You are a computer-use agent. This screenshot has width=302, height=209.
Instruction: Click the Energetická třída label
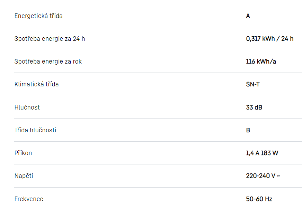[x=38, y=16]
